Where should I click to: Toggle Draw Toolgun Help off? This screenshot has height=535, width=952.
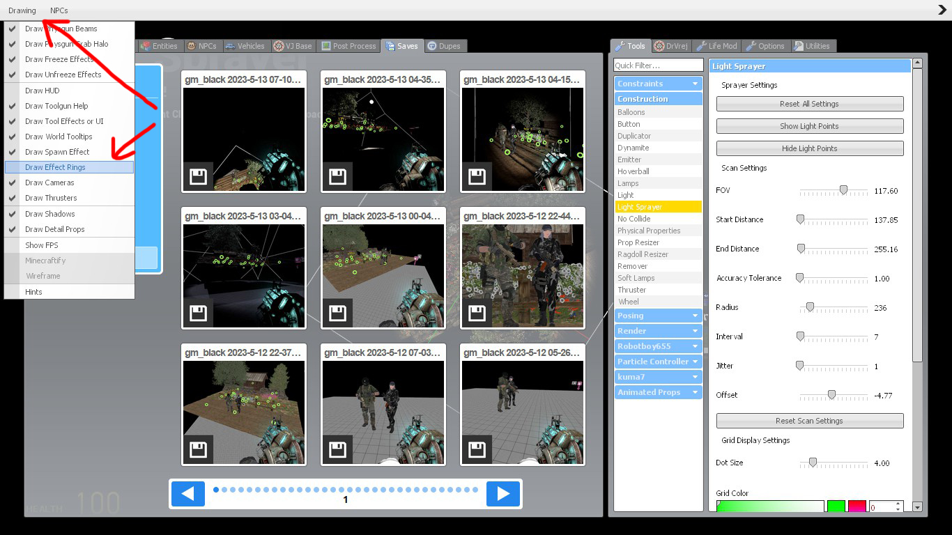coord(69,106)
